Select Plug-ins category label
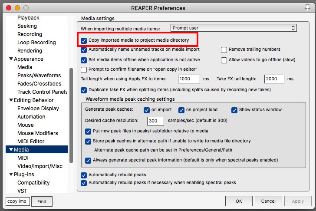The image size is (316, 211). coord(24,175)
